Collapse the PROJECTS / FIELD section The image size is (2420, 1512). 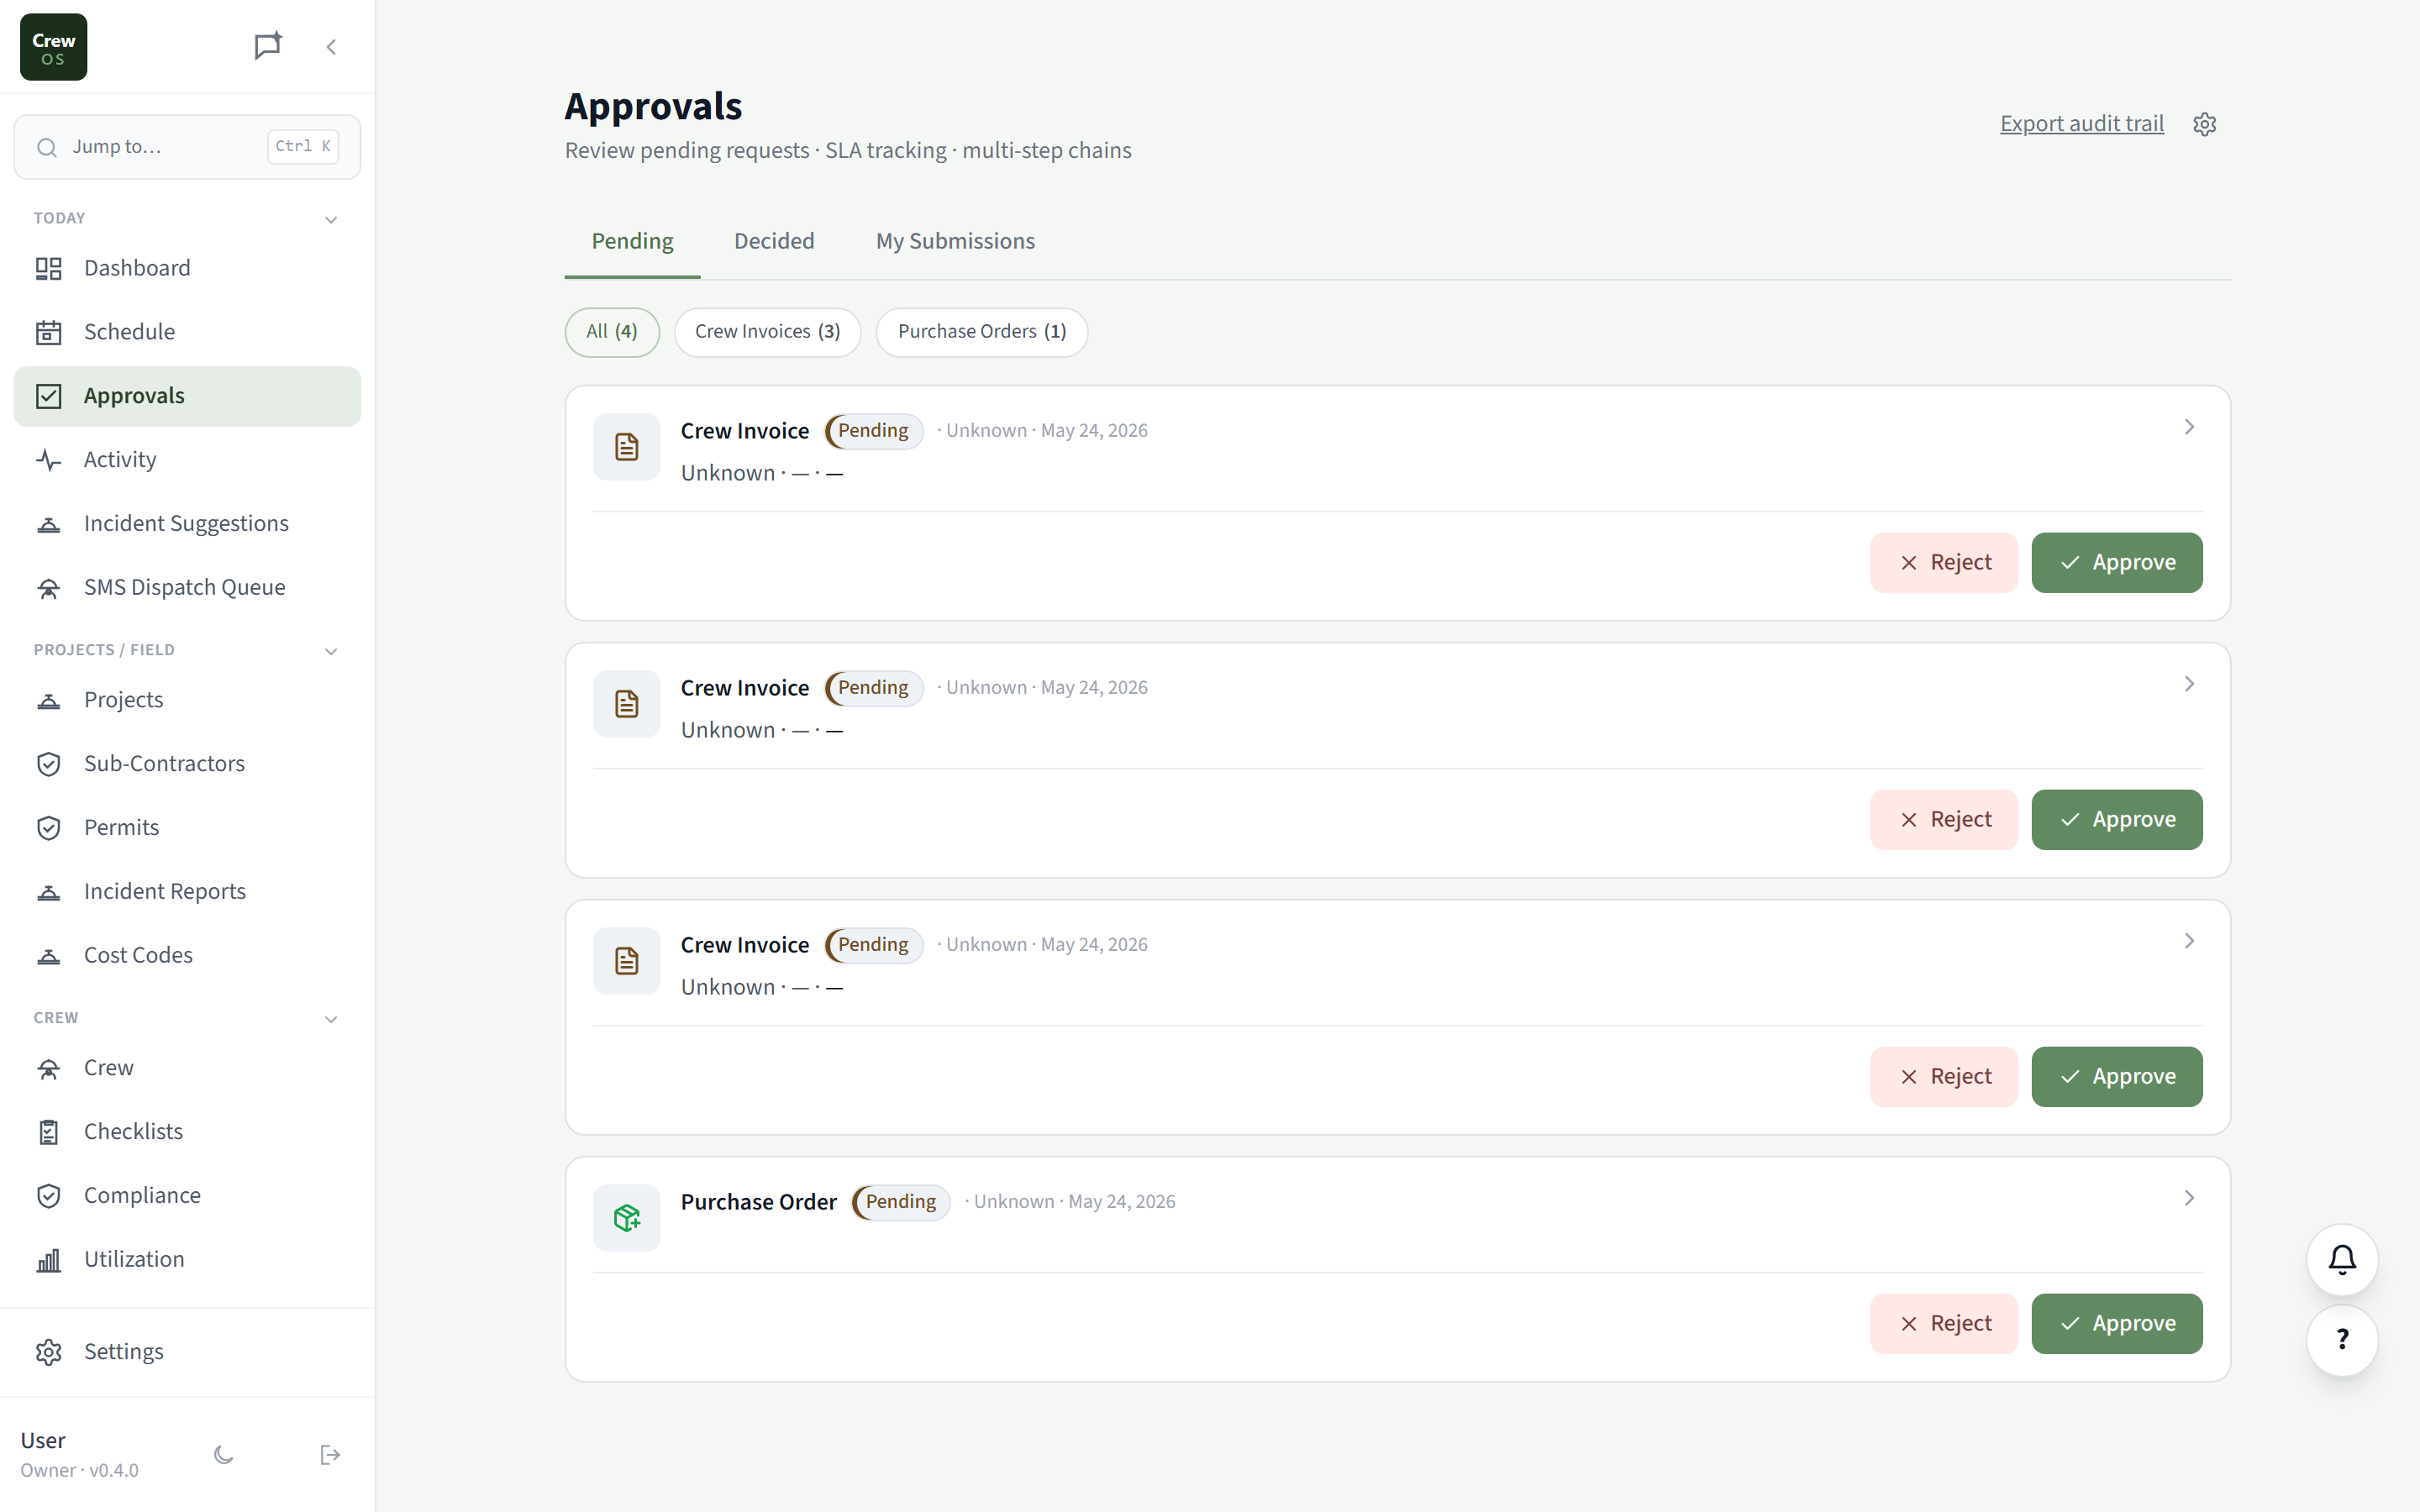tap(331, 651)
